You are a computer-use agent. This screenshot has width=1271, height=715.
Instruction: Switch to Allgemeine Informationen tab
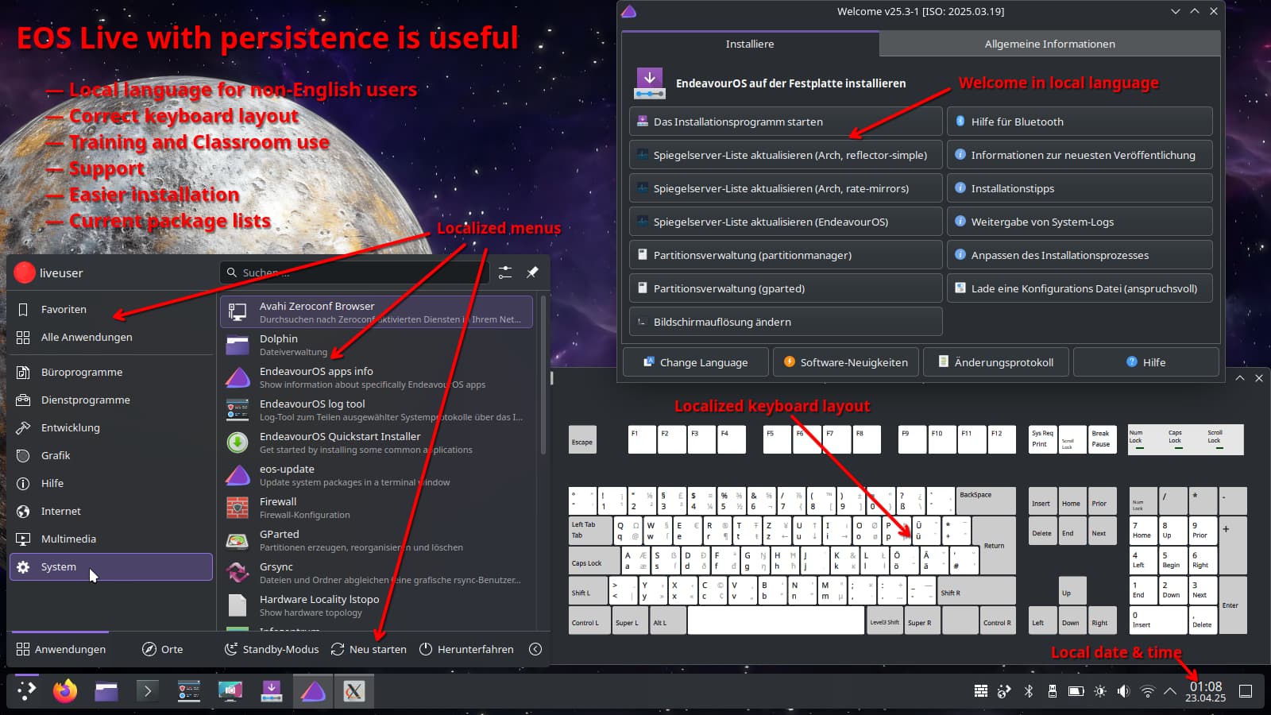click(1049, 44)
